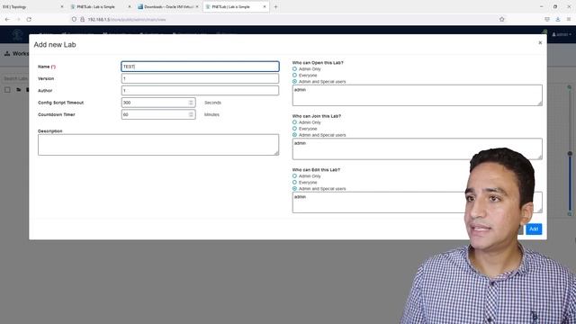Screen dimensions: 576x324
Task: Open the admin user dropdown
Action: (562, 34)
